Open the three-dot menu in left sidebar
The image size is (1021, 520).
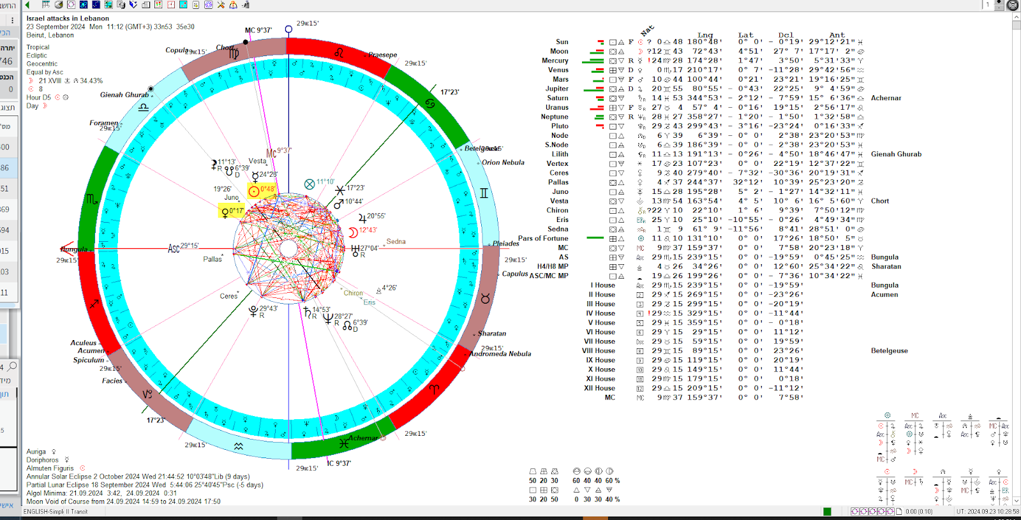coord(12,20)
